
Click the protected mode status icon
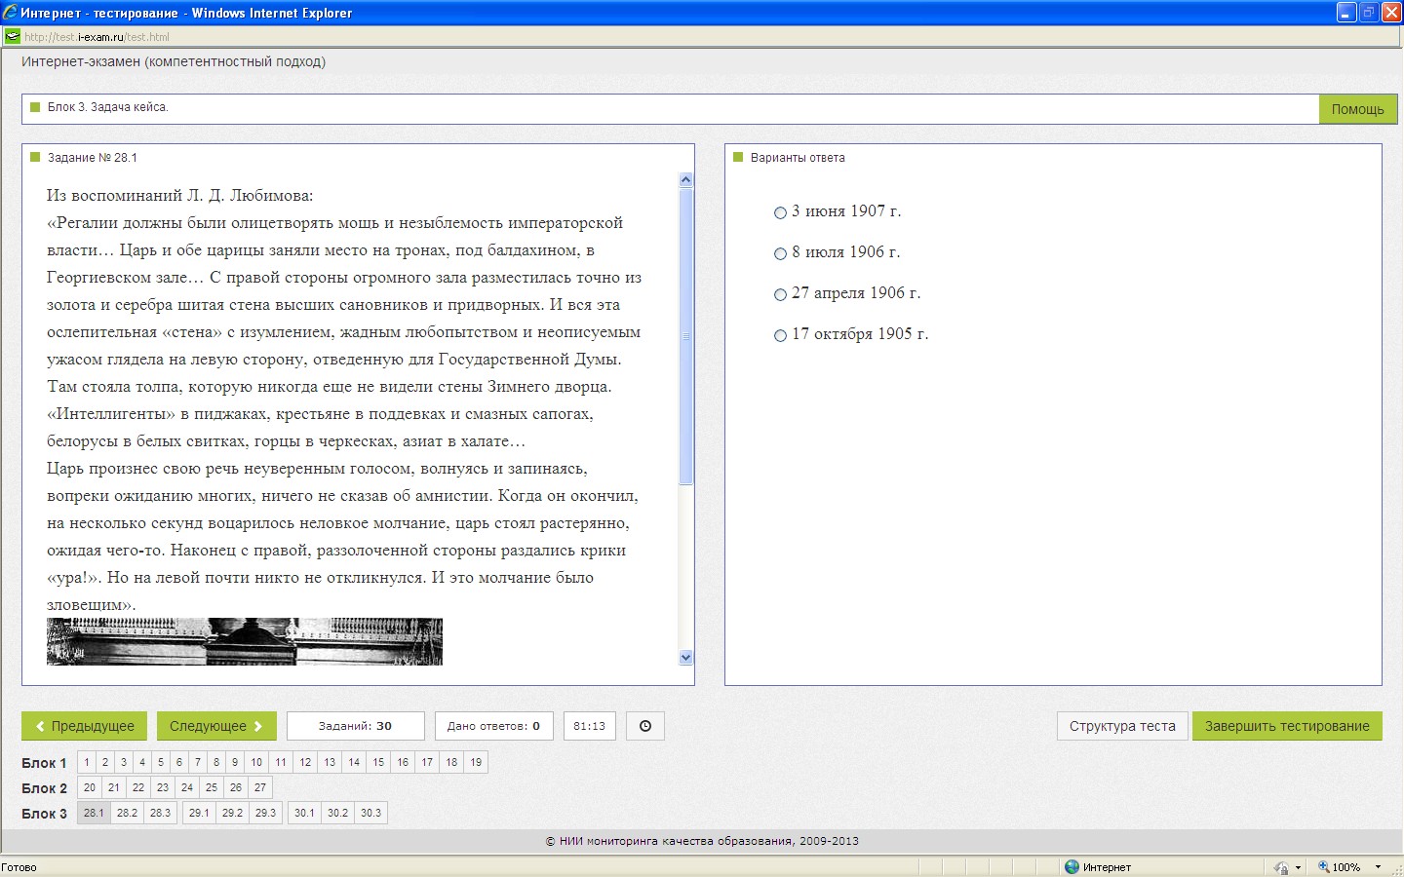[1281, 866]
